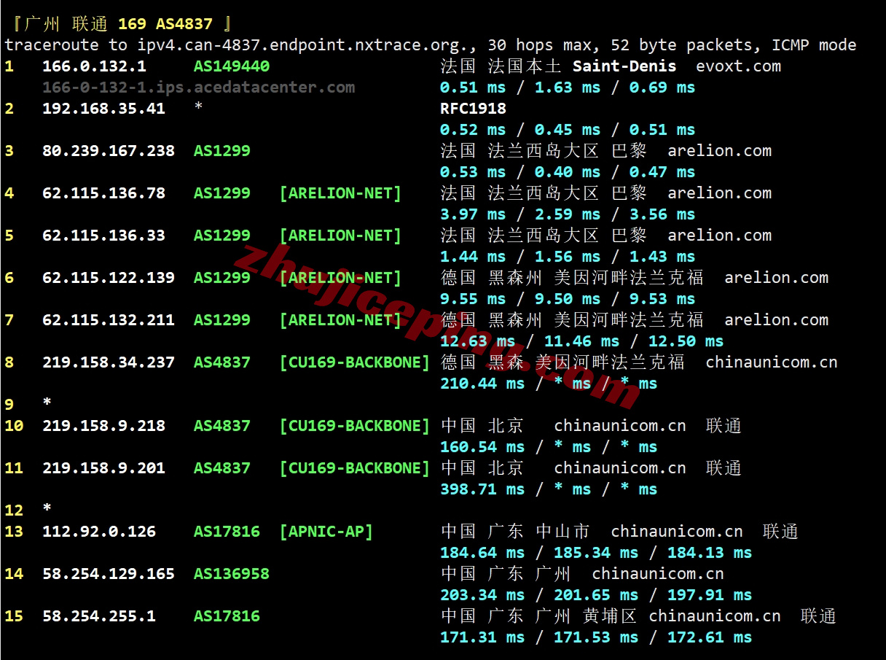Image resolution: width=886 pixels, height=660 pixels.
Task: Click the hop 12 asterisk timeout
Action: click(47, 509)
